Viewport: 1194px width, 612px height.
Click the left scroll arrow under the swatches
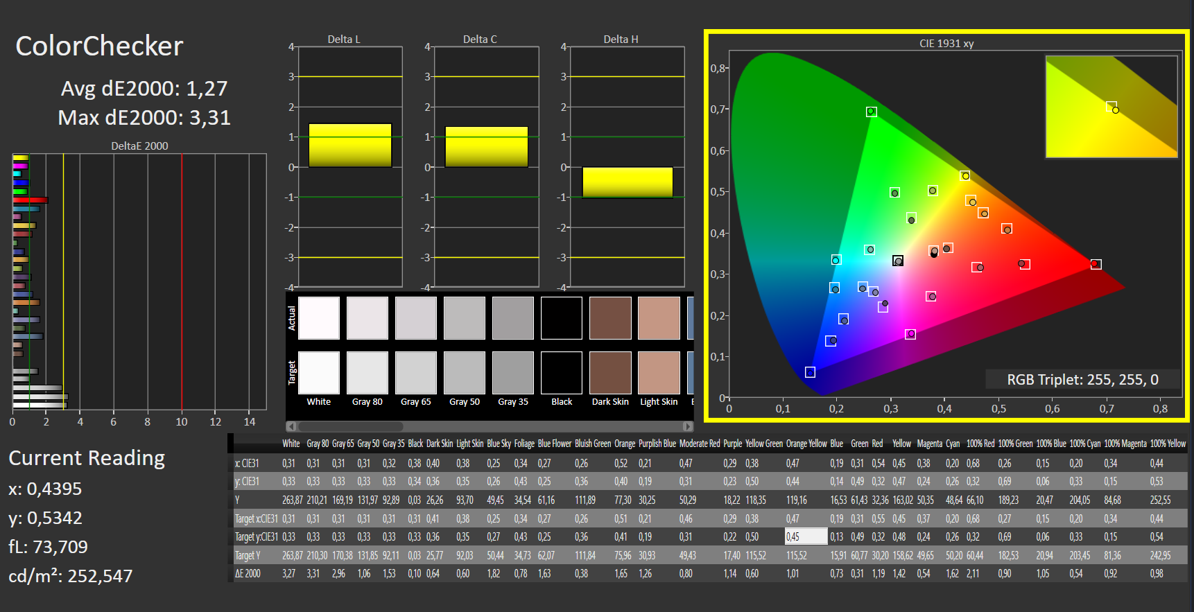coord(291,426)
